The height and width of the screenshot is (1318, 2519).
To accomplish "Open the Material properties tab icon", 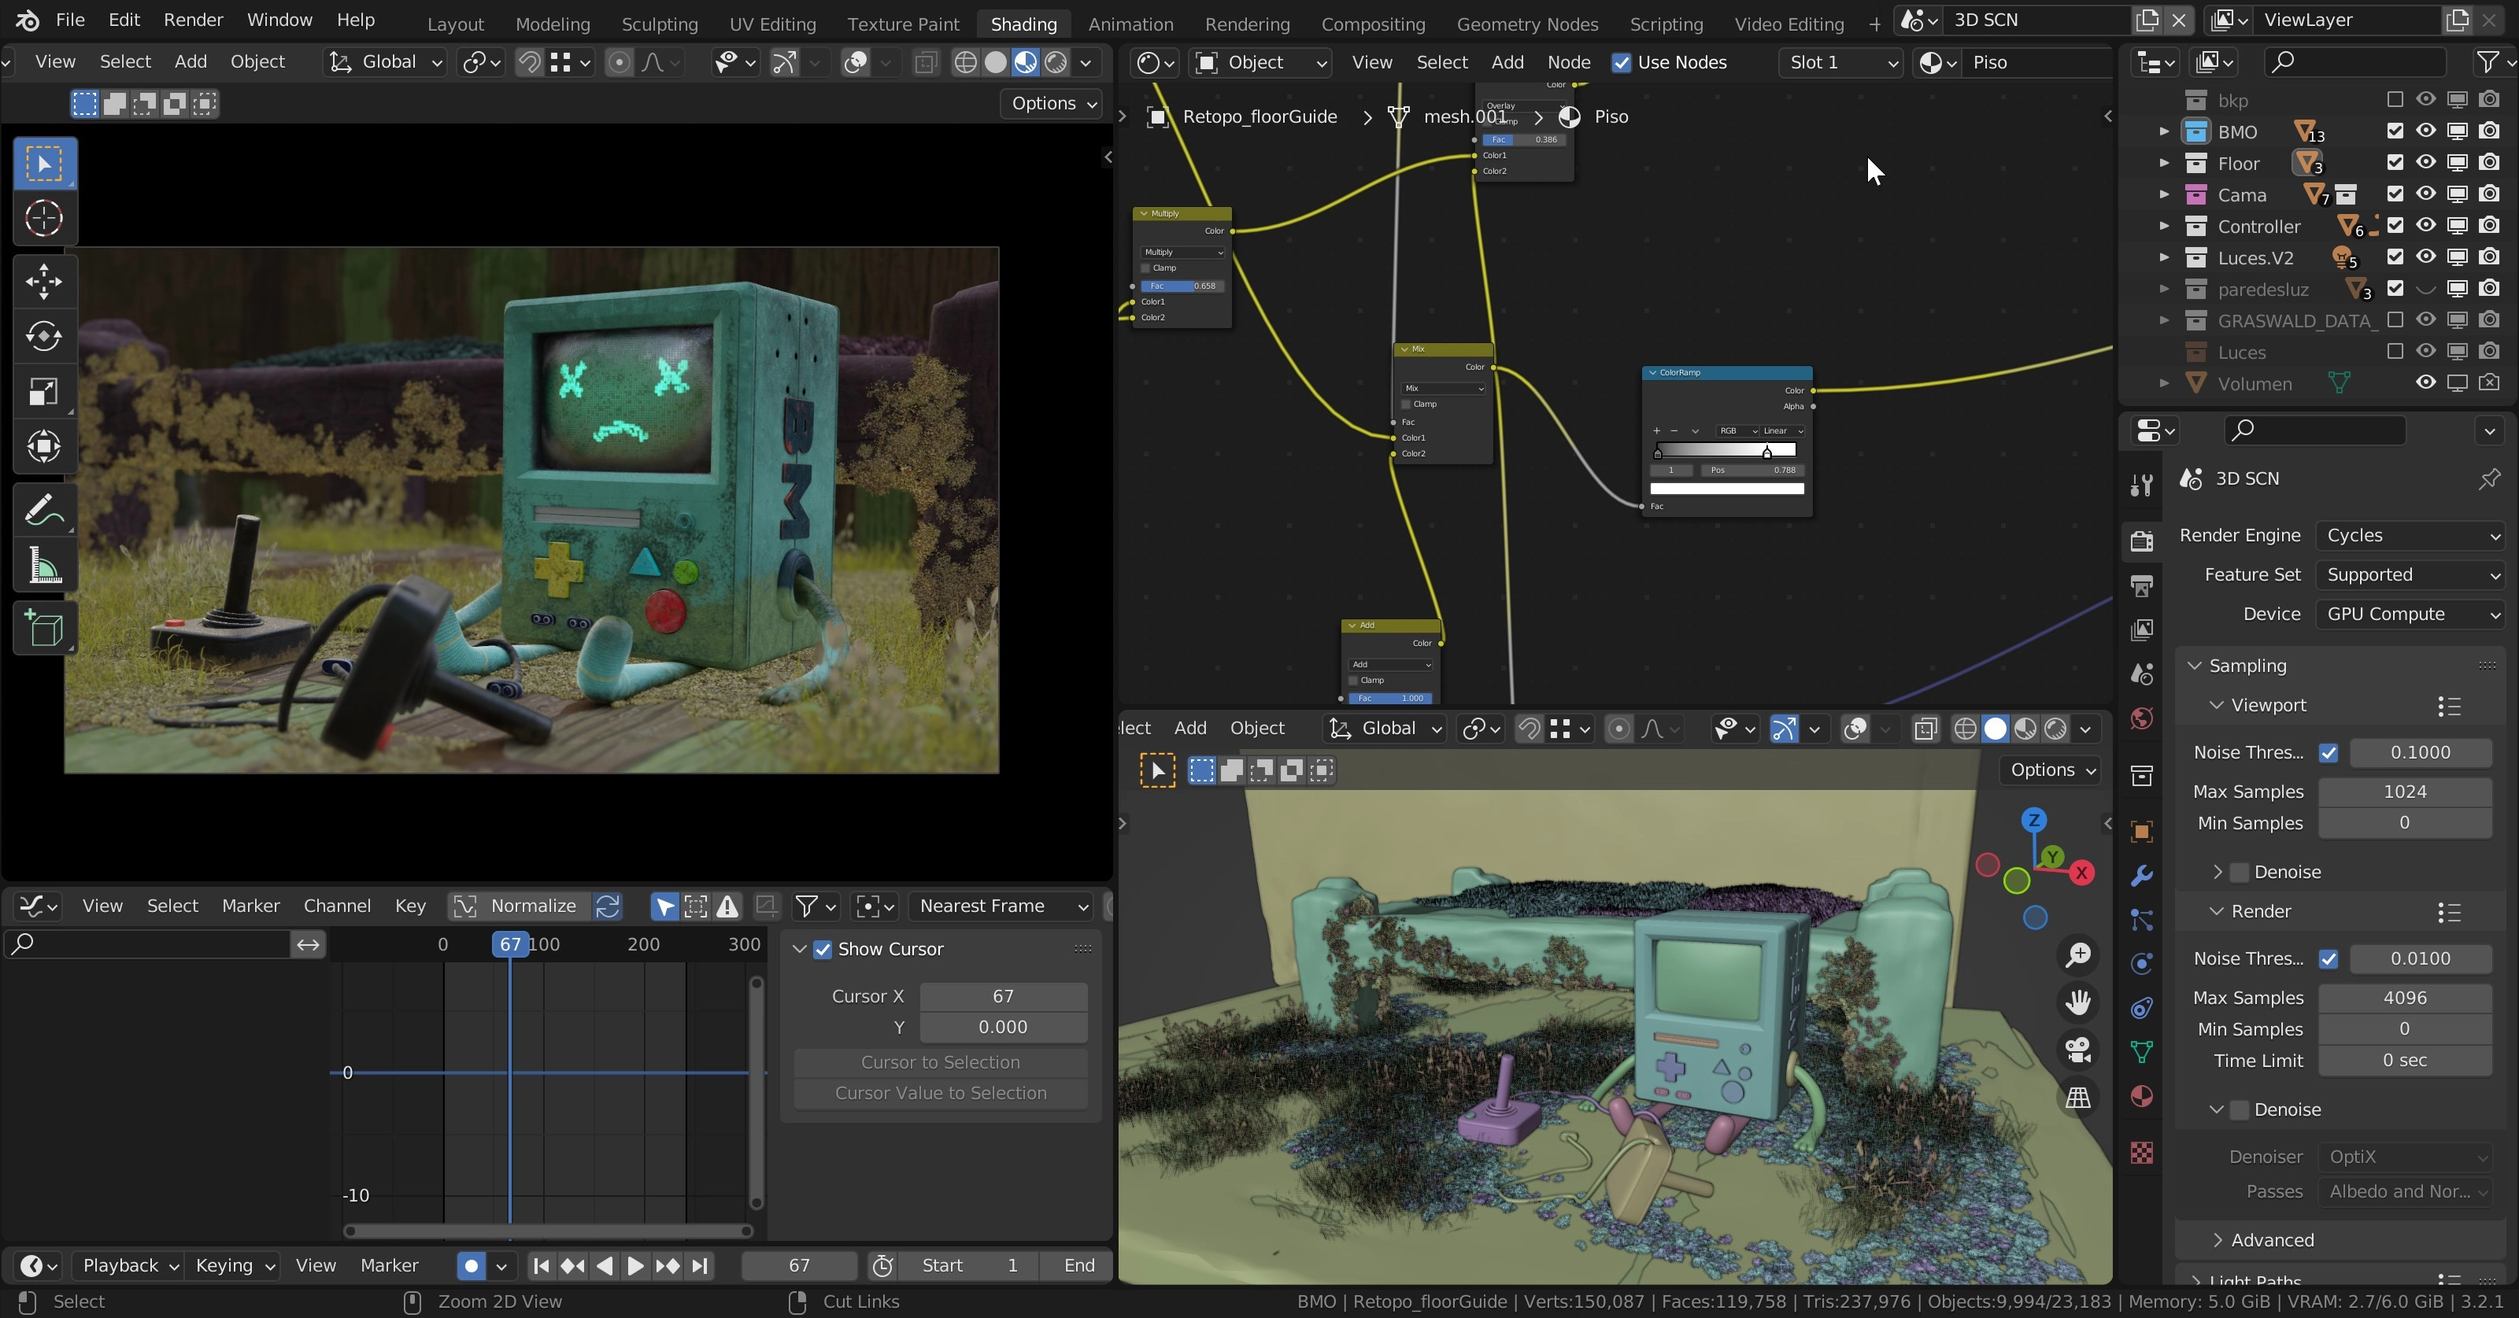I will pyautogui.click(x=2141, y=1096).
